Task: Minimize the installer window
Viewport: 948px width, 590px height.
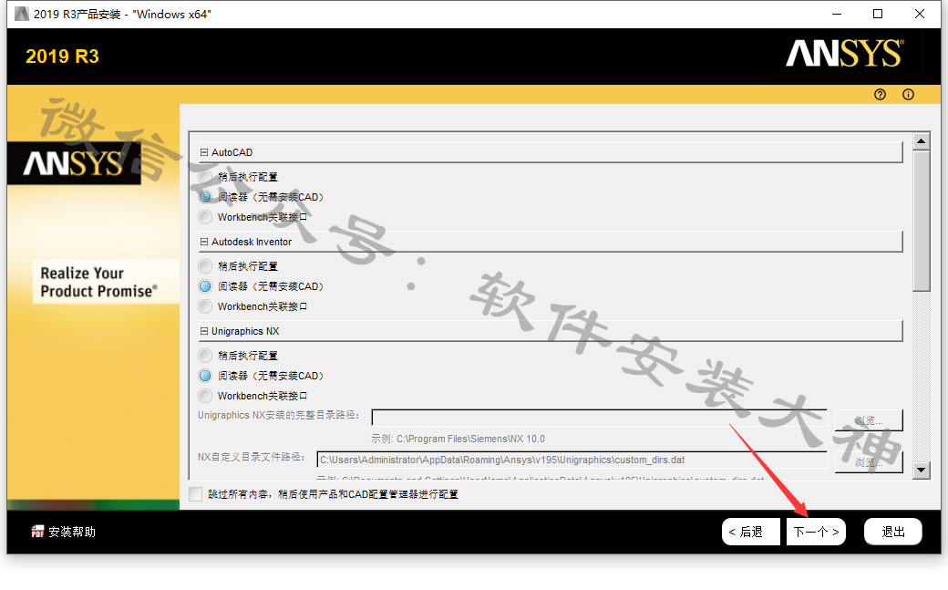Action: [837, 14]
